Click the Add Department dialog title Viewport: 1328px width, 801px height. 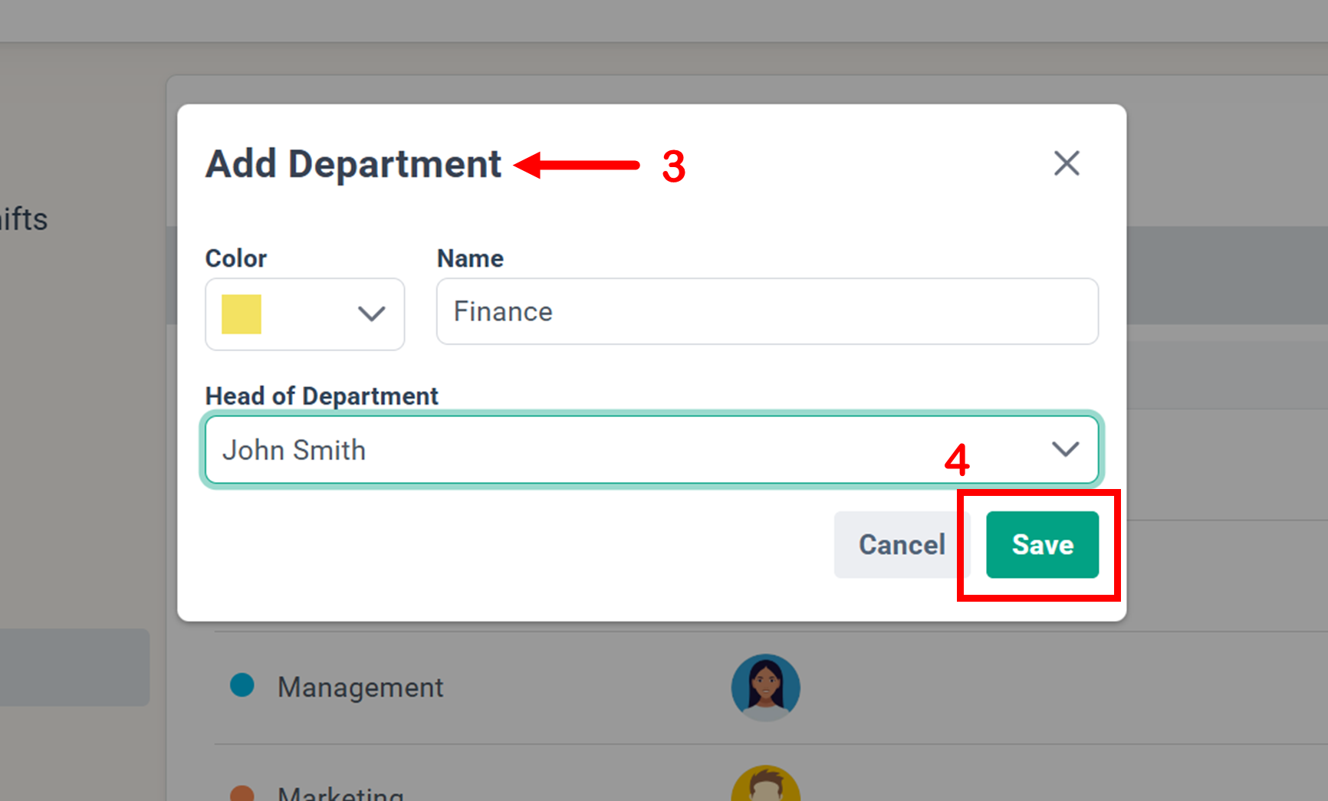(x=353, y=164)
